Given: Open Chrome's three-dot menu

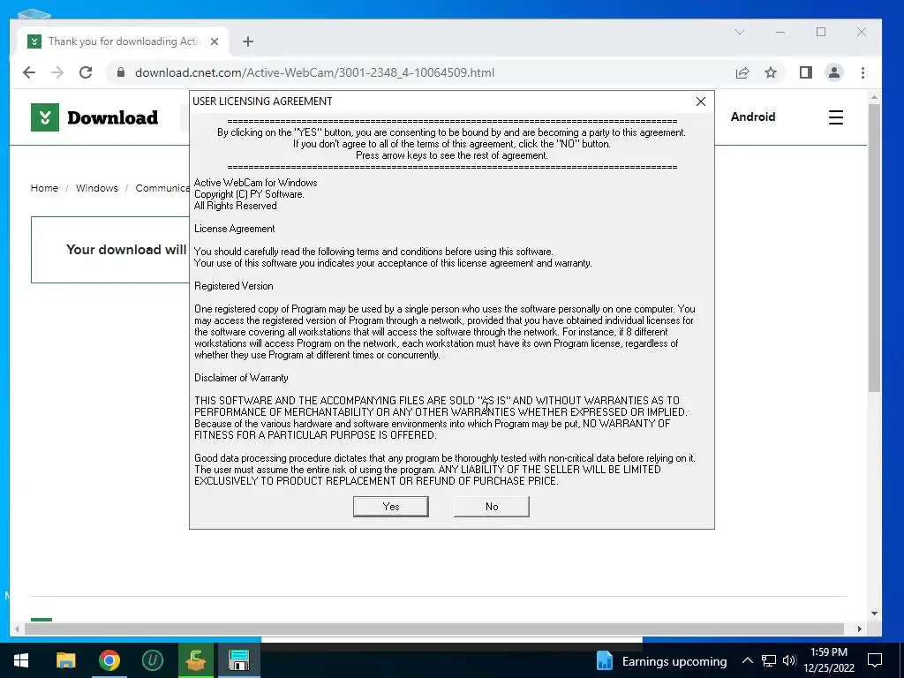Looking at the screenshot, I should (863, 72).
